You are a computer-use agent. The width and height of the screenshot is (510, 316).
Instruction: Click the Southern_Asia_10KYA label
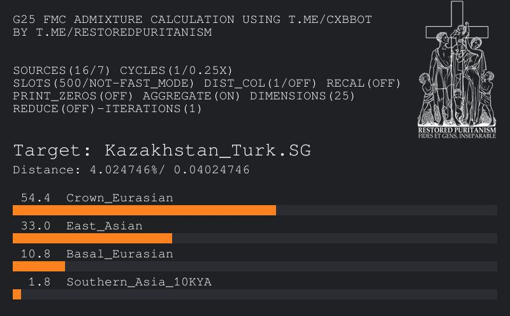139,282
